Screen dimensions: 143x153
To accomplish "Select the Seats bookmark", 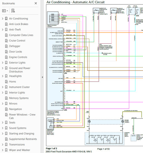I will (x=12, y=122).
